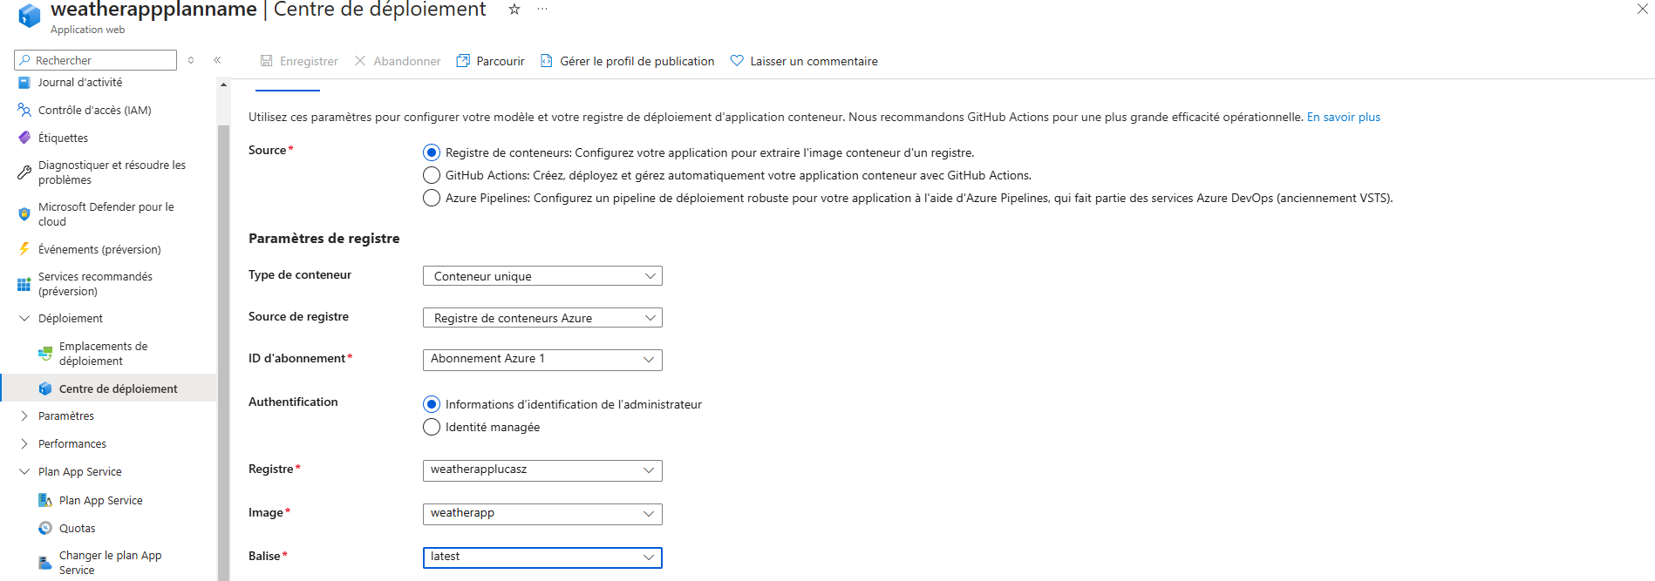Click the Microsoft Defender shield icon

tap(24, 214)
